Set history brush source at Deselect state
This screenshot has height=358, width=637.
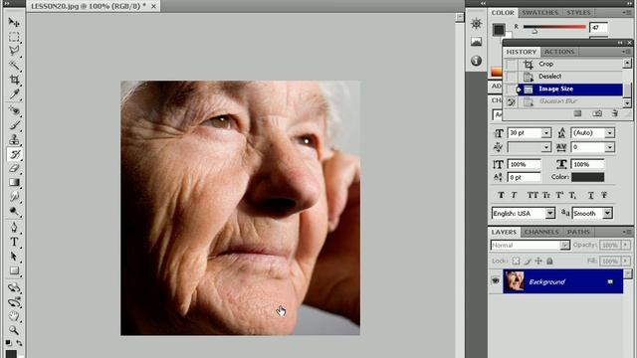pyautogui.click(x=511, y=77)
